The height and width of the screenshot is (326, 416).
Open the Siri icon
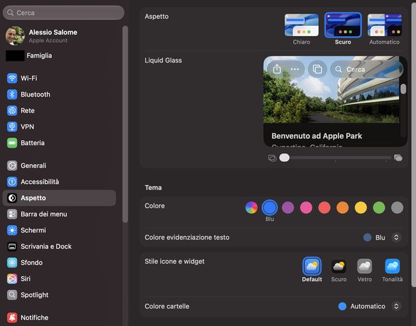click(x=12, y=279)
